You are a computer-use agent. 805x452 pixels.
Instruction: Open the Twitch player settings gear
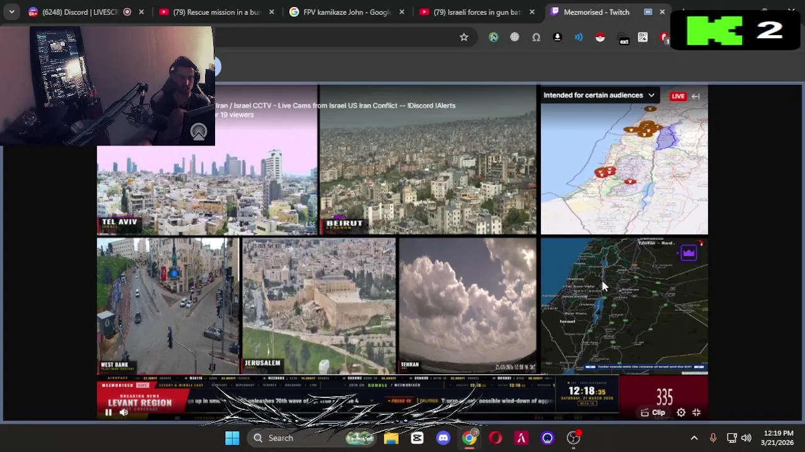[681, 412]
